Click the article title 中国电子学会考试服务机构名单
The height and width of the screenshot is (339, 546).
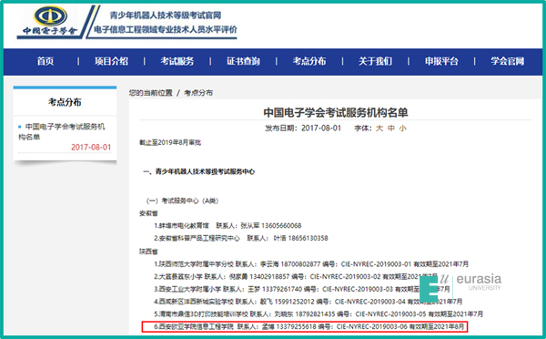pos(336,112)
